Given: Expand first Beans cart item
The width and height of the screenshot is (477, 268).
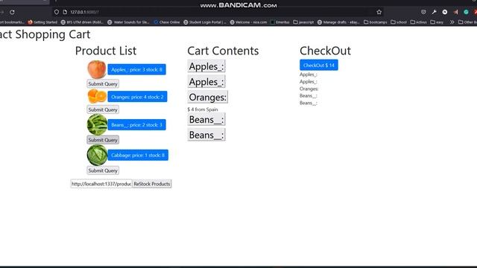Looking at the screenshot, I should [x=206, y=119].
